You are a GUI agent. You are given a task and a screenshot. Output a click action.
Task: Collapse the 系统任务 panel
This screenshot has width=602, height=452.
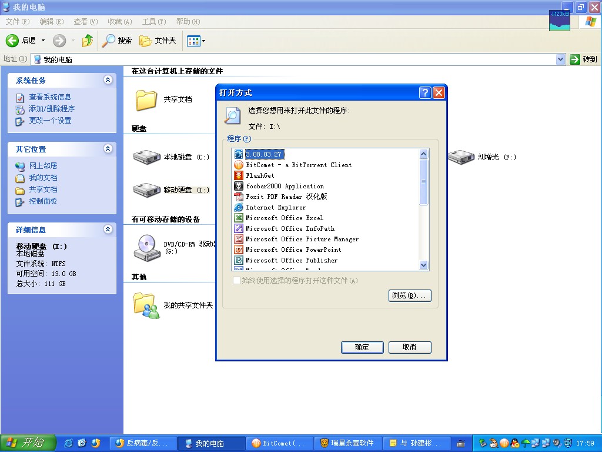click(108, 80)
